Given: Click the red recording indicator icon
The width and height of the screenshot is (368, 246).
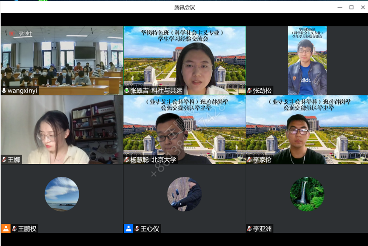Looking at the screenshot, I should [x=11, y=33].
